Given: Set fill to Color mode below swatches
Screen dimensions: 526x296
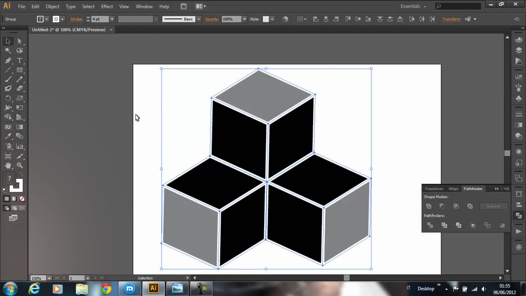Looking at the screenshot, I should coord(7,199).
